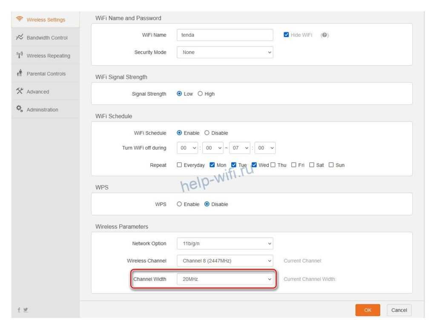Expand the Channel Width dropdown
The image size is (436, 320).
[225, 279]
